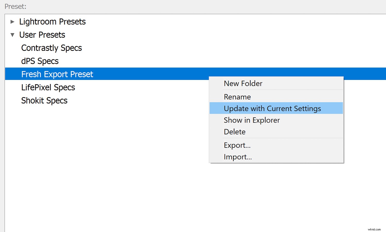386x232 pixels.
Task: Collapse the User Presets folder
Action: [x=12, y=35]
